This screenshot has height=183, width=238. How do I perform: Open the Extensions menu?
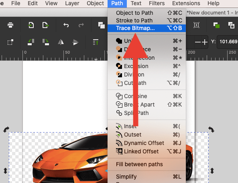(x=186, y=3)
